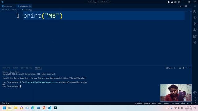This screenshot has height=111, width=198.
Task: Kill terminal with trash icon
Action: pos(183,68)
